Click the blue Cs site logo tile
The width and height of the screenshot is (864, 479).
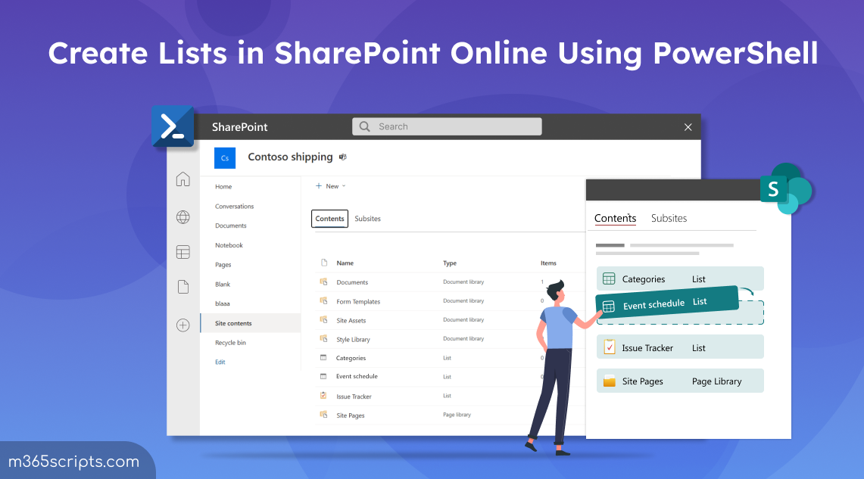225,158
